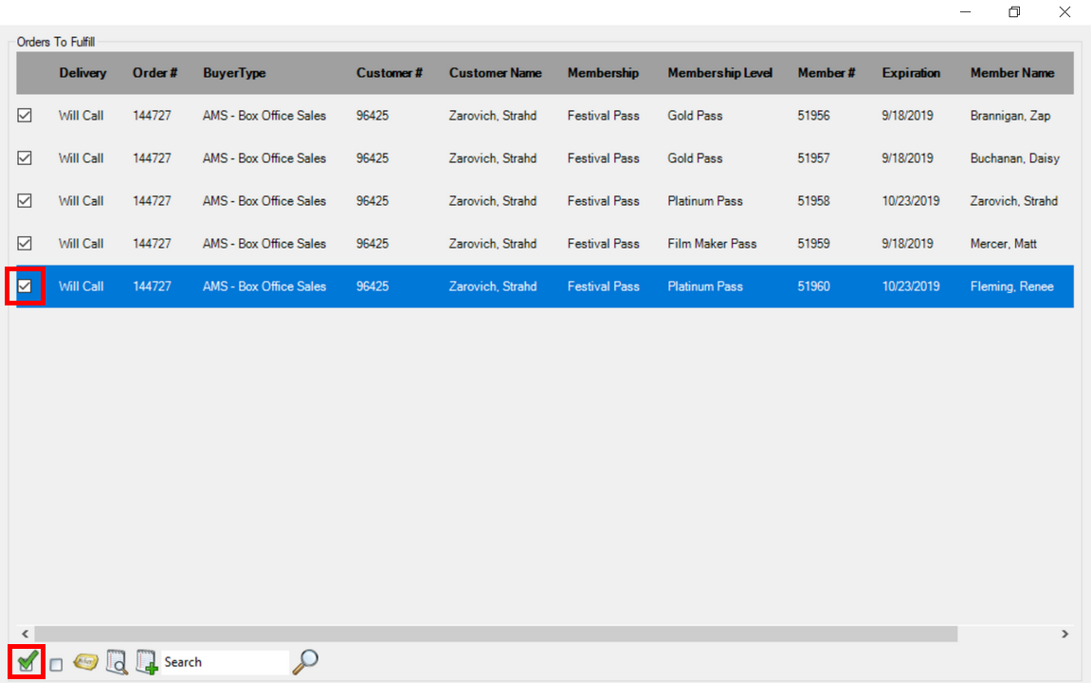The width and height of the screenshot is (1091, 683).
Task: Click the horizontal scrollbar left arrow
Action: point(25,634)
